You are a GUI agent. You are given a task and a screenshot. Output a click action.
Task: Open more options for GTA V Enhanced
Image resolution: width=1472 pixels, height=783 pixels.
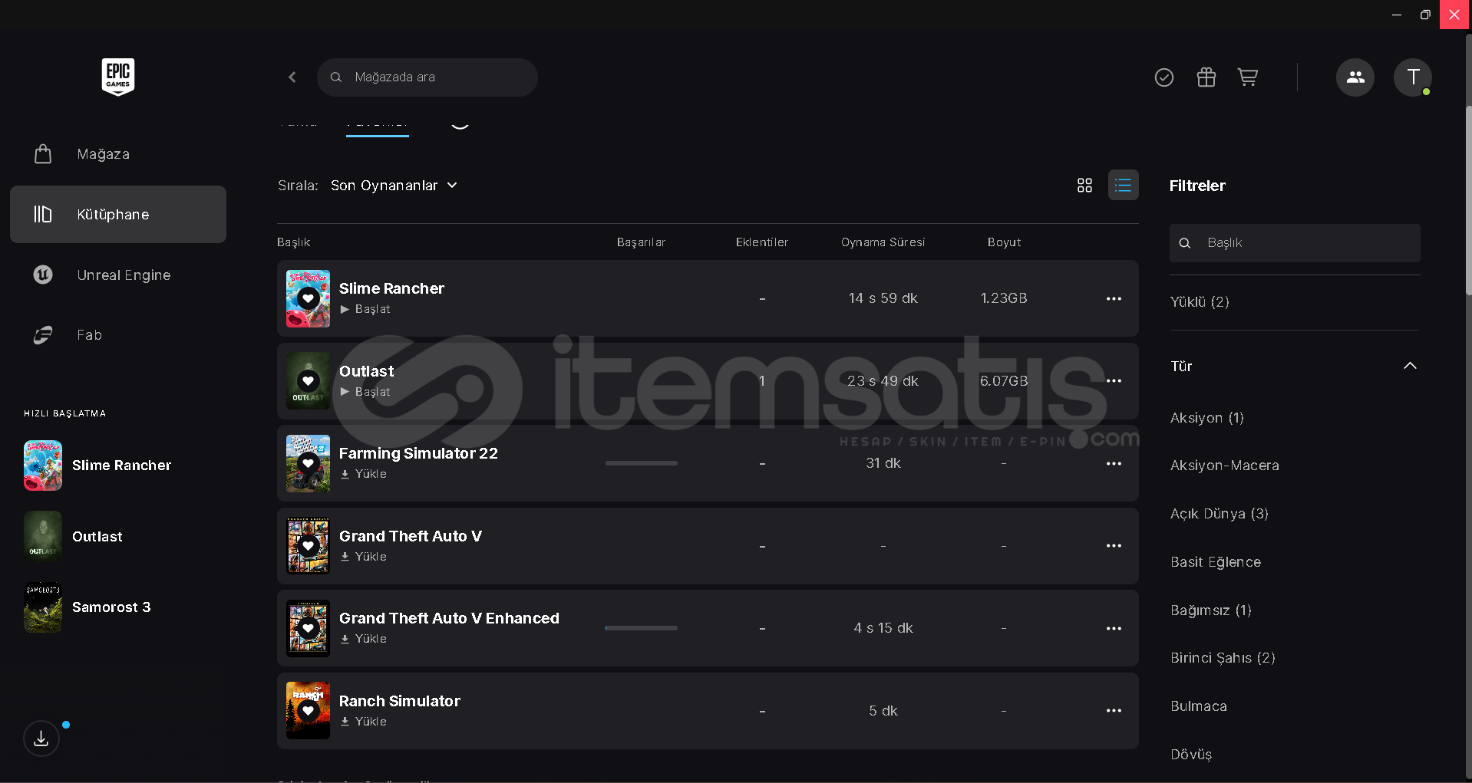click(x=1114, y=629)
